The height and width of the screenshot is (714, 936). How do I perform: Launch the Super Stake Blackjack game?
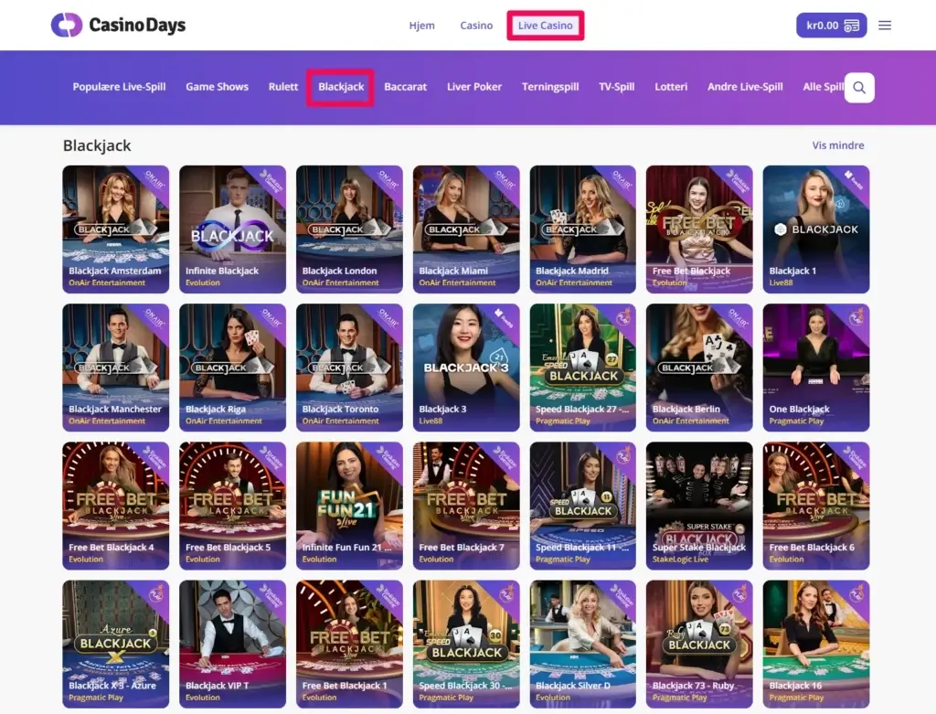(699, 506)
